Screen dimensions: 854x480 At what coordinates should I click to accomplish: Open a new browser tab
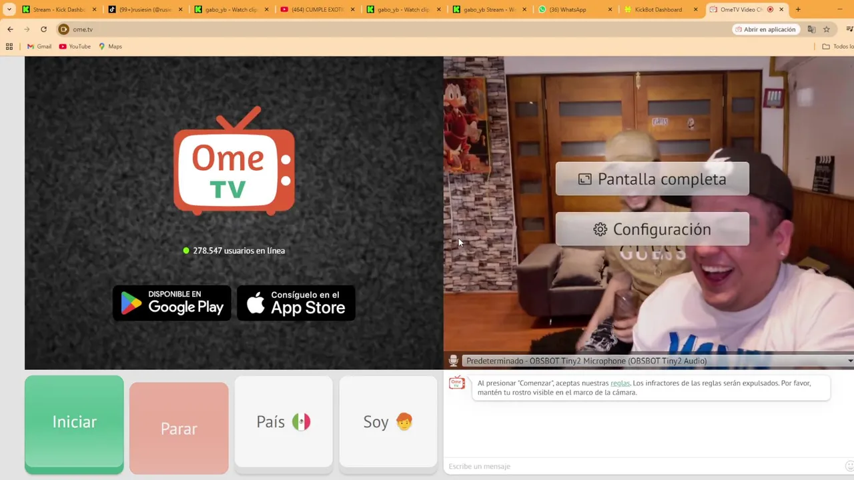tap(798, 9)
